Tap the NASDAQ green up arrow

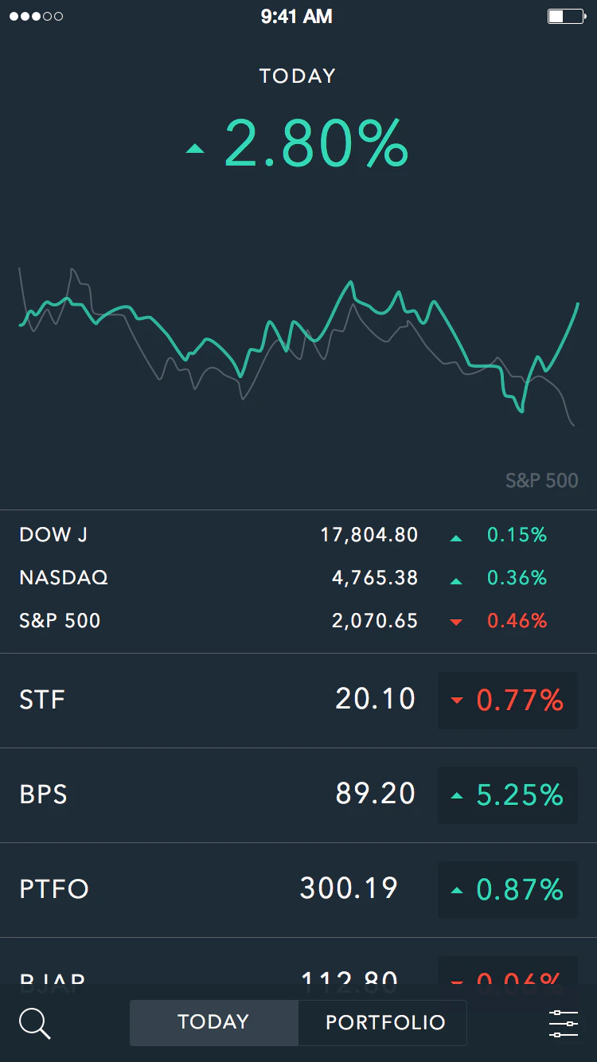[x=456, y=582]
